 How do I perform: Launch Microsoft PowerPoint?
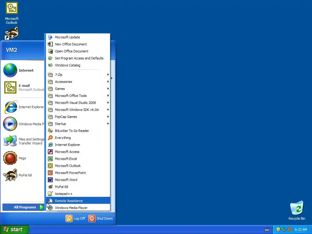[x=78, y=173]
